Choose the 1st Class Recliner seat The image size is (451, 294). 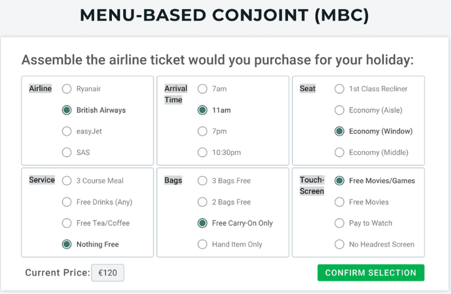tap(340, 89)
